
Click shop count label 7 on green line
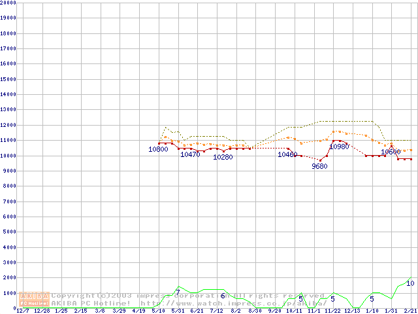pyautogui.click(x=177, y=292)
